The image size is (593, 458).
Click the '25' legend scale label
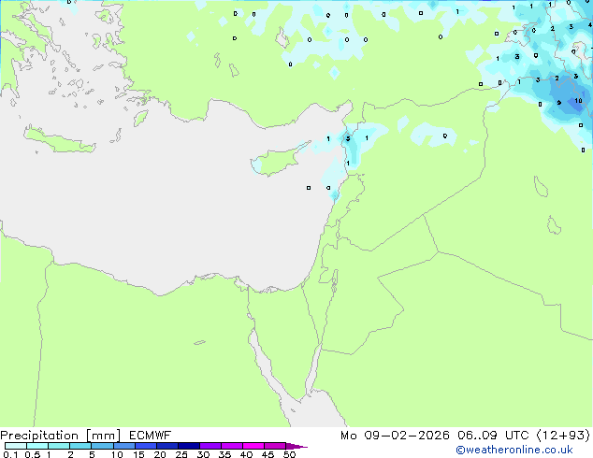(181, 454)
